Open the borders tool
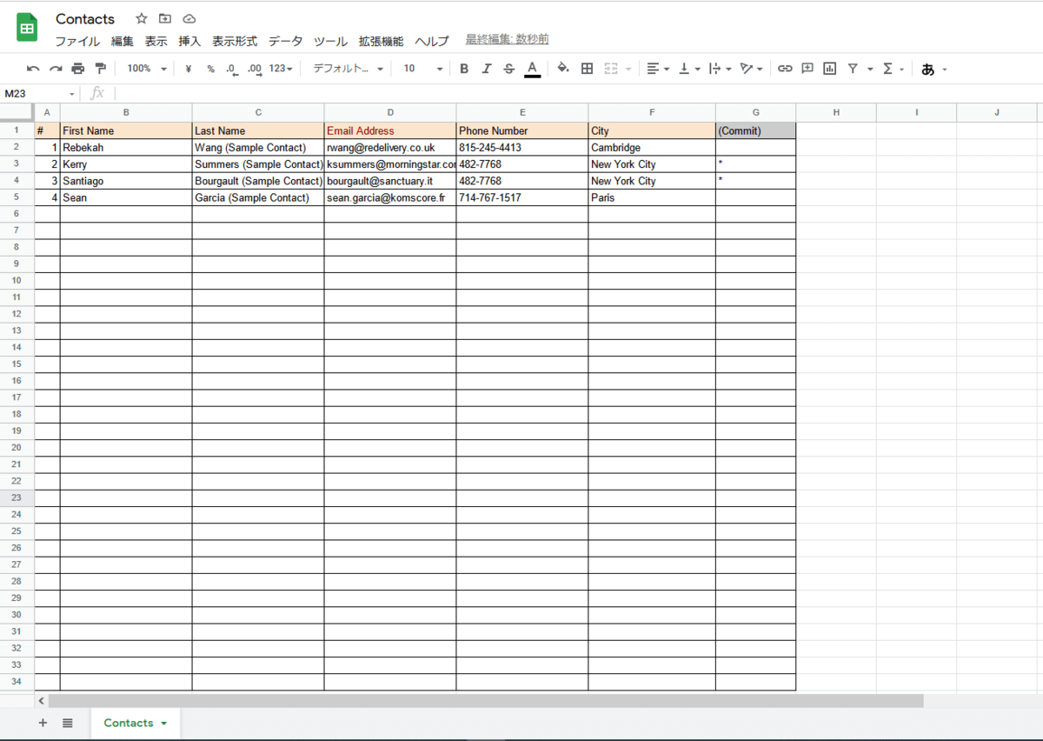Image resolution: width=1043 pixels, height=741 pixels. [x=587, y=69]
